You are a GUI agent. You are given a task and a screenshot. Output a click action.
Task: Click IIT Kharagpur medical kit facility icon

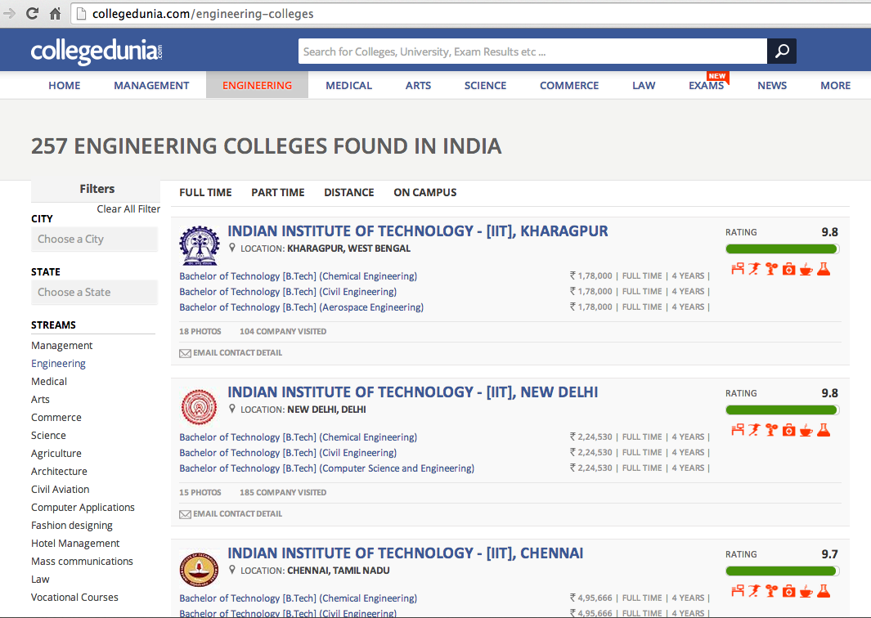click(x=788, y=269)
